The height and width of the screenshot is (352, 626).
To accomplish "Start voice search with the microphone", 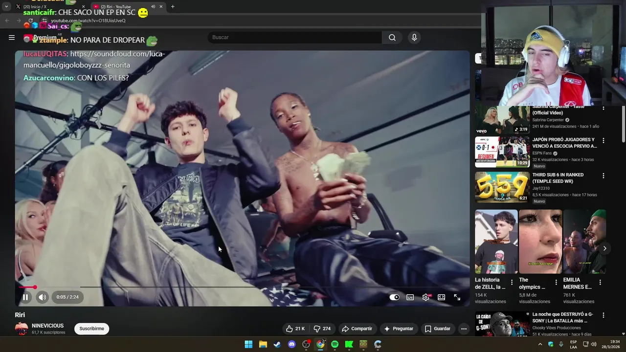I will (414, 37).
